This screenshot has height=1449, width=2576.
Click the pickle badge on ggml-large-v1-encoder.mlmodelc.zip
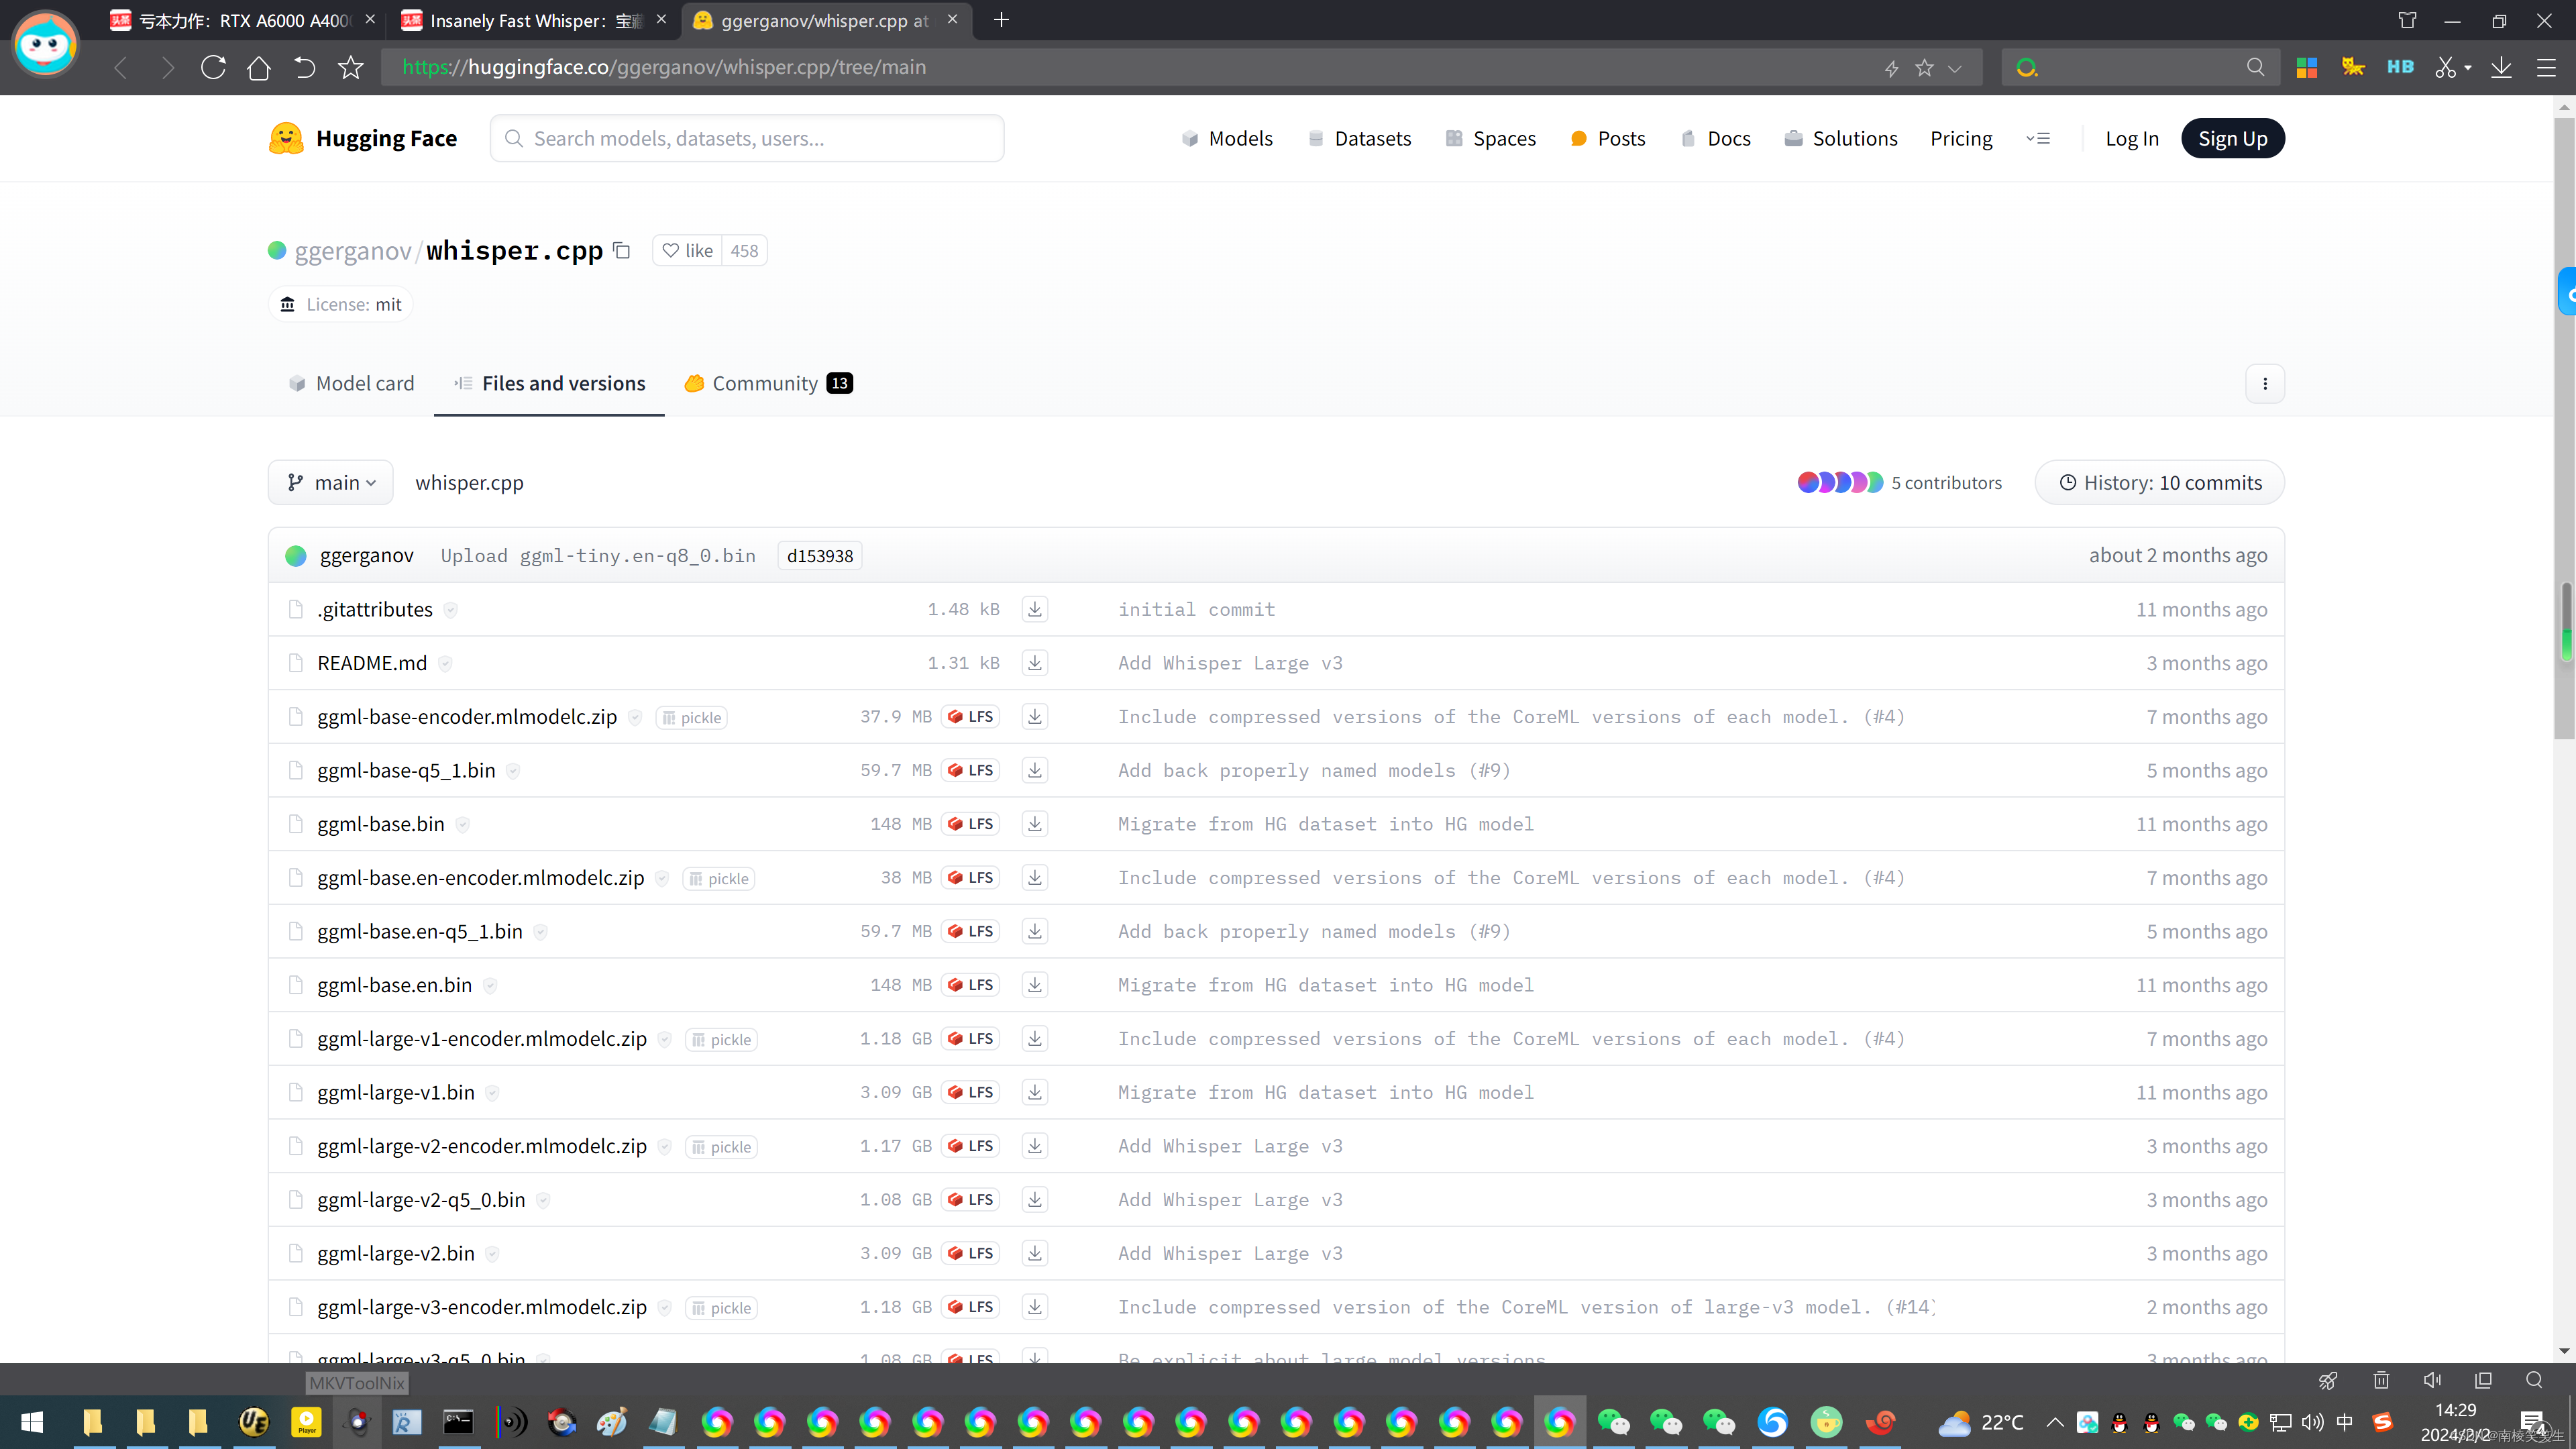pos(721,1040)
